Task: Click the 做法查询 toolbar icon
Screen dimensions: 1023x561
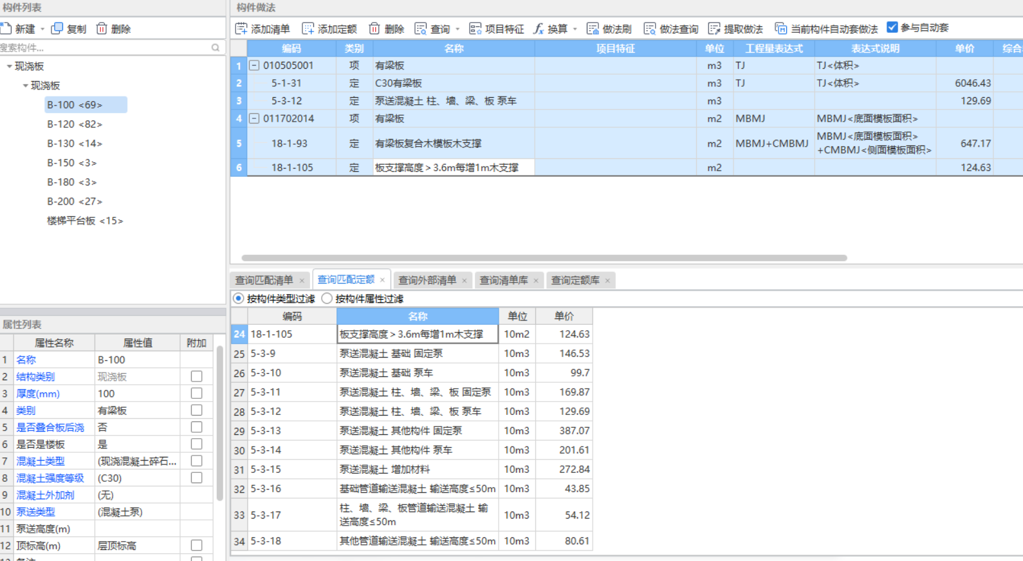Action: tap(650, 28)
